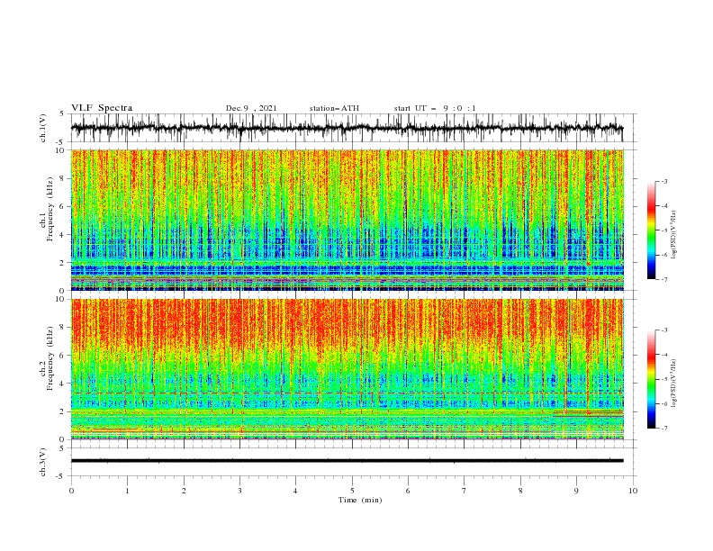
Task: Click the color scale bar beside ch.1 spectrogram
Action: point(651,230)
